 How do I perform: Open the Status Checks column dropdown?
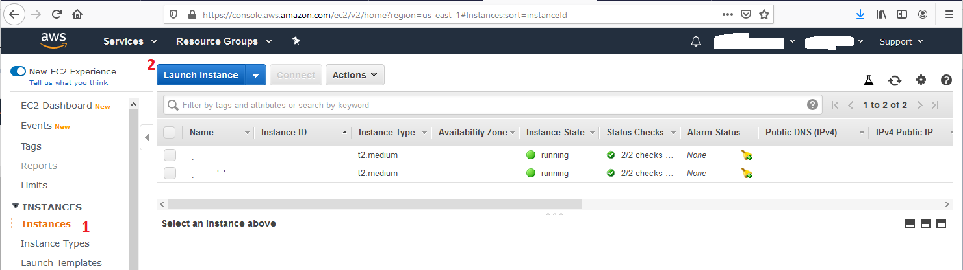(674, 133)
